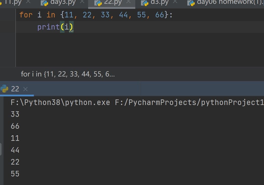Switch to the day3.py tab

pos(63,3)
